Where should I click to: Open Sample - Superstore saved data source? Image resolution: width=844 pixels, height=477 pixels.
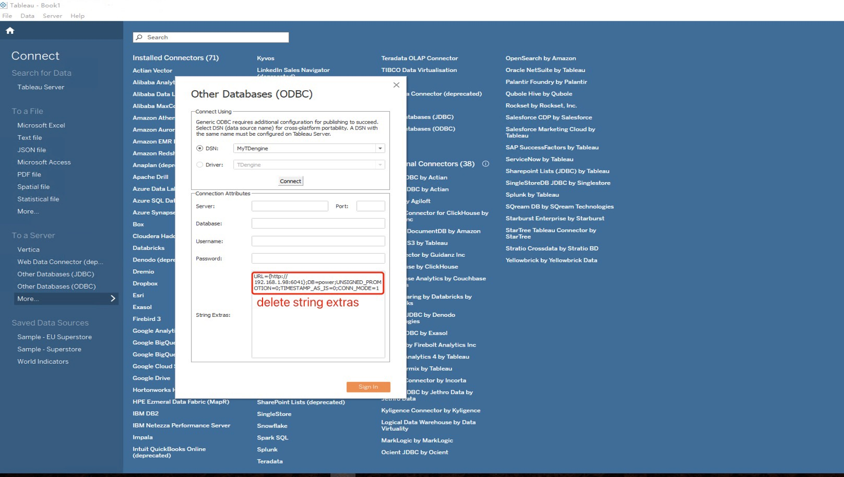click(49, 349)
